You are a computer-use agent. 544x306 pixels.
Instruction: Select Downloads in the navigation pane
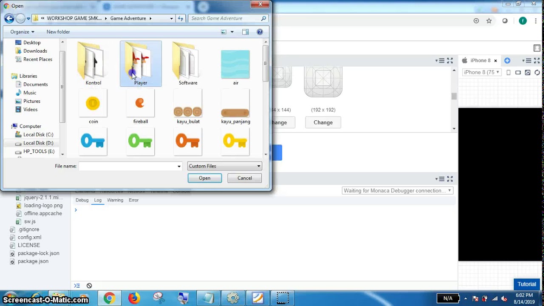tap(35, 51)
